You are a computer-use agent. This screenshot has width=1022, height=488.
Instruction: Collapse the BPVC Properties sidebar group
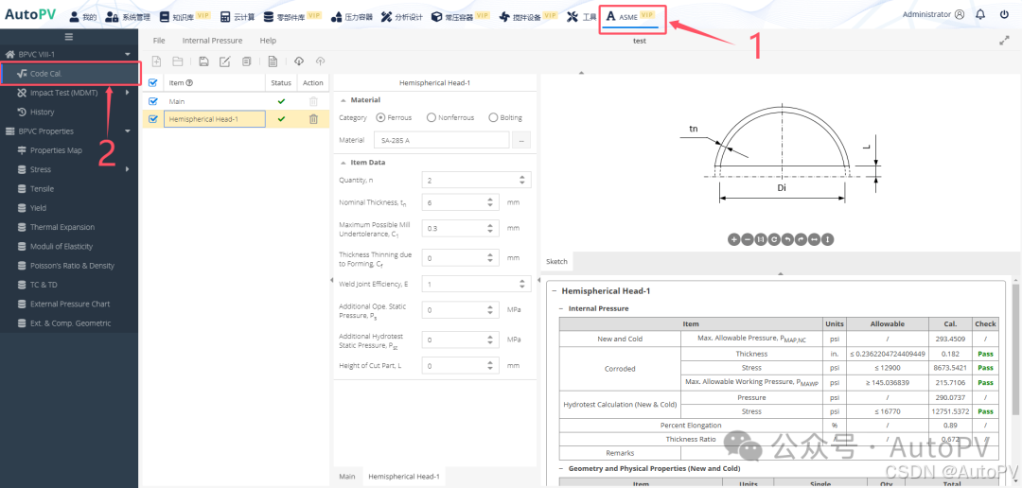(x=128, y=131)
